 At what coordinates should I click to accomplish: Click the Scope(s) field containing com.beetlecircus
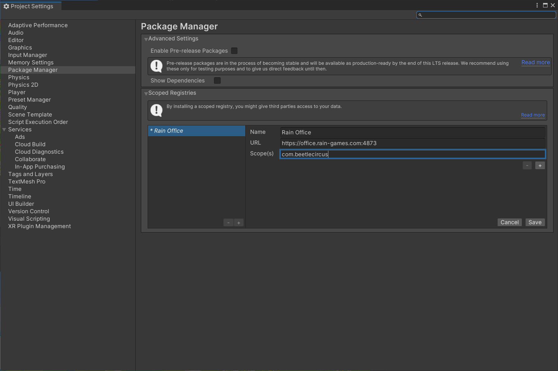click(x=413, y=154)
